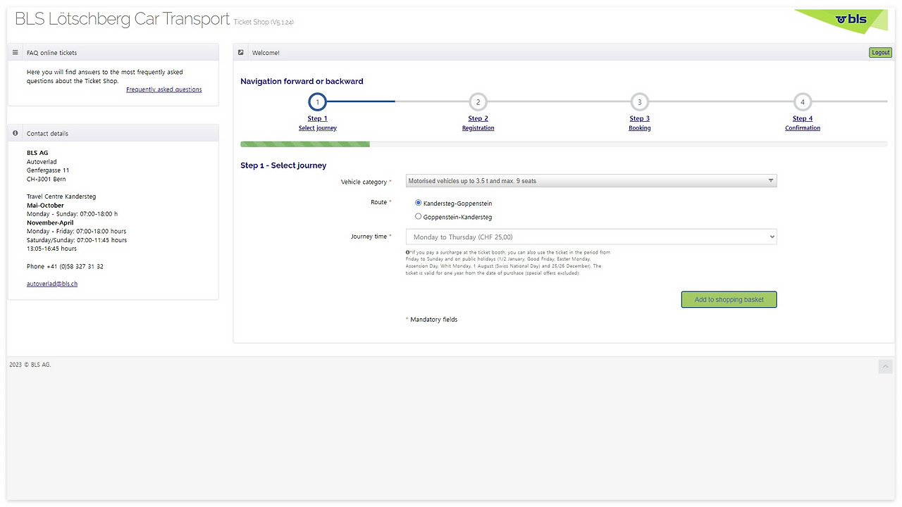Click the step 4 circle marker

(803, 102)
